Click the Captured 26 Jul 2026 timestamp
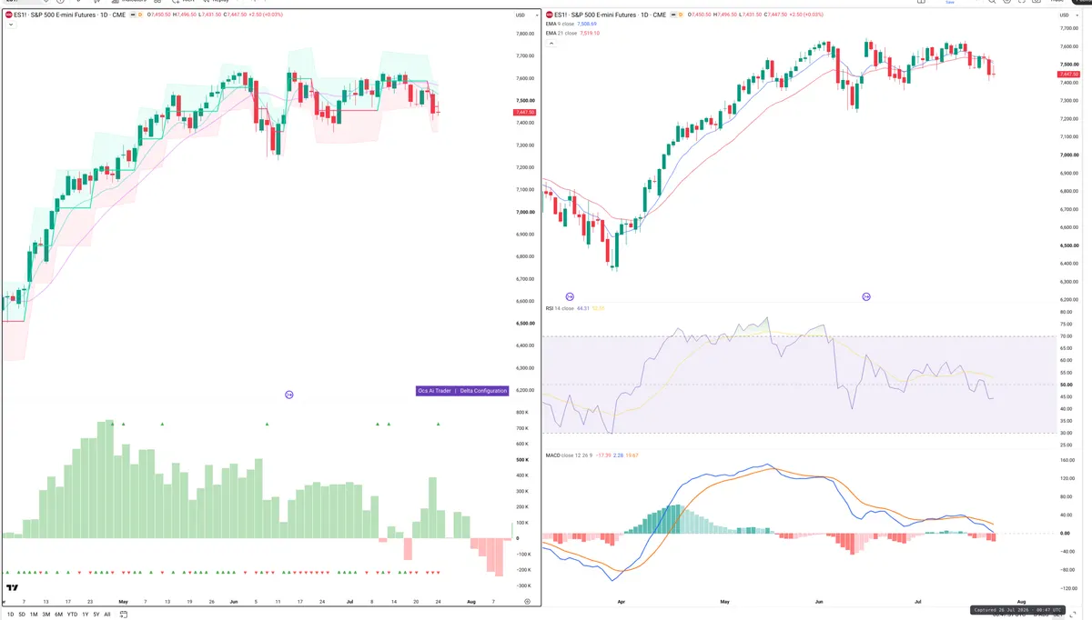The image size is (1092, 620). point(1016,610)
